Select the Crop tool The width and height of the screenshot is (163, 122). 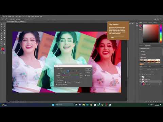pos(2,28)
